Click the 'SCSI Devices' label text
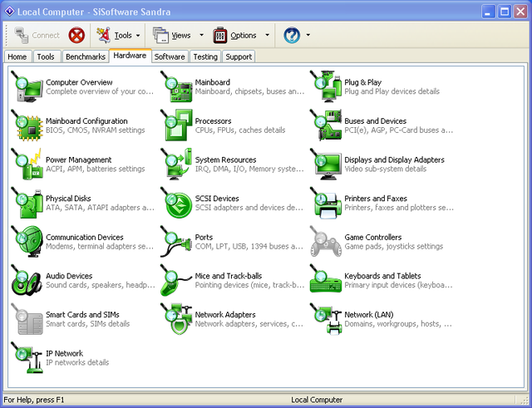The width and height of the screenshot is (532, 408). pos(217,199)
